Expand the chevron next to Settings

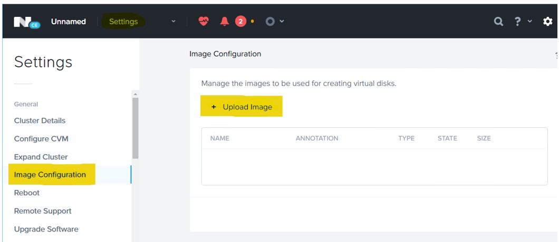tap(174, 22)
